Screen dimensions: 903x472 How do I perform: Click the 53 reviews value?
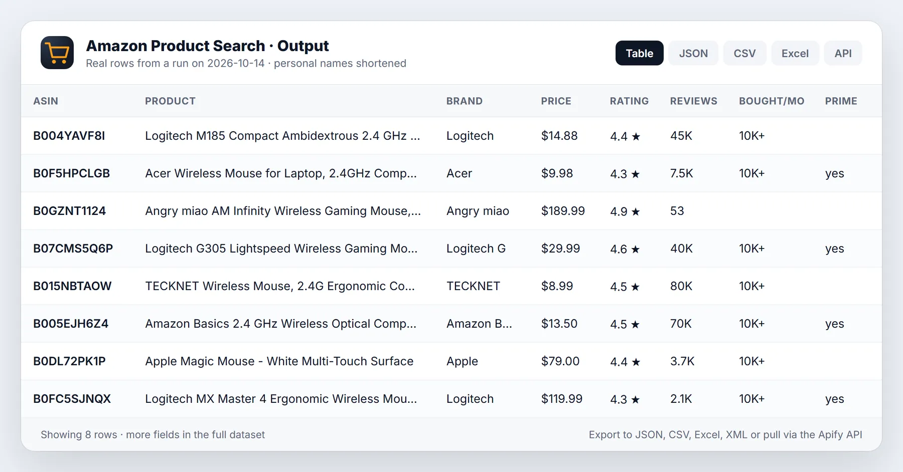point(677,211)
